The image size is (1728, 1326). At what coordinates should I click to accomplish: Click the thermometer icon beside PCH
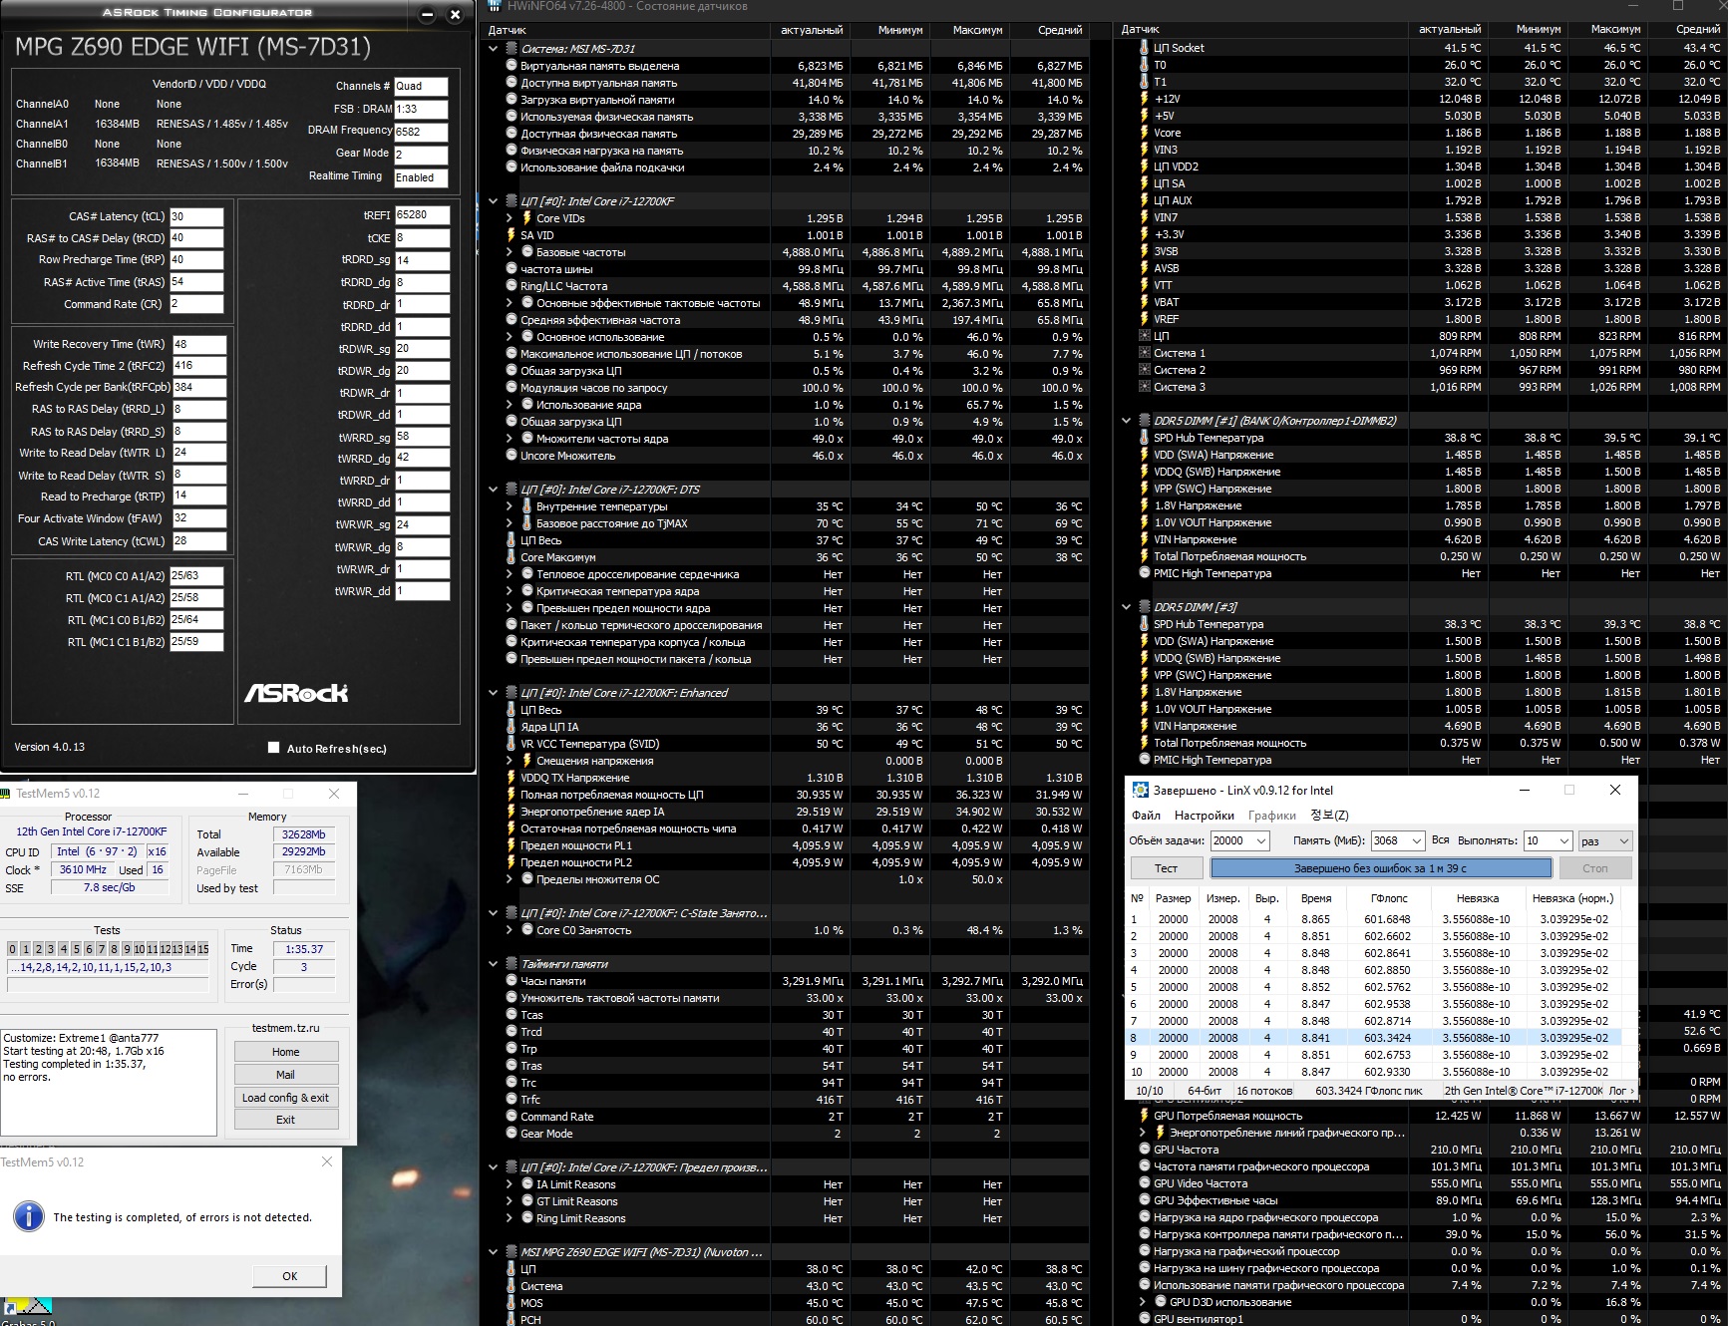click(511, 1320)
